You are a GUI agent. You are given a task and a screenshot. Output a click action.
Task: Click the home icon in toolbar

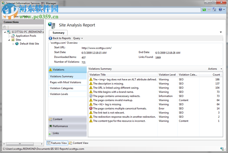[214, 10]
